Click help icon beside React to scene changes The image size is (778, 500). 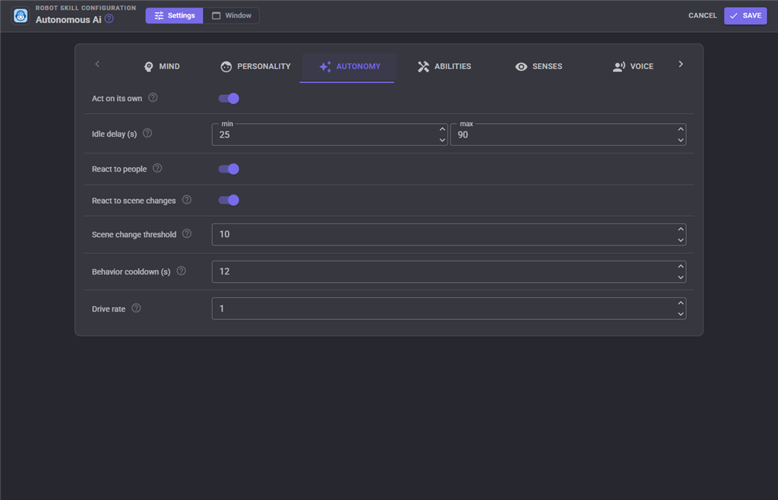click(x=187, y=200)
